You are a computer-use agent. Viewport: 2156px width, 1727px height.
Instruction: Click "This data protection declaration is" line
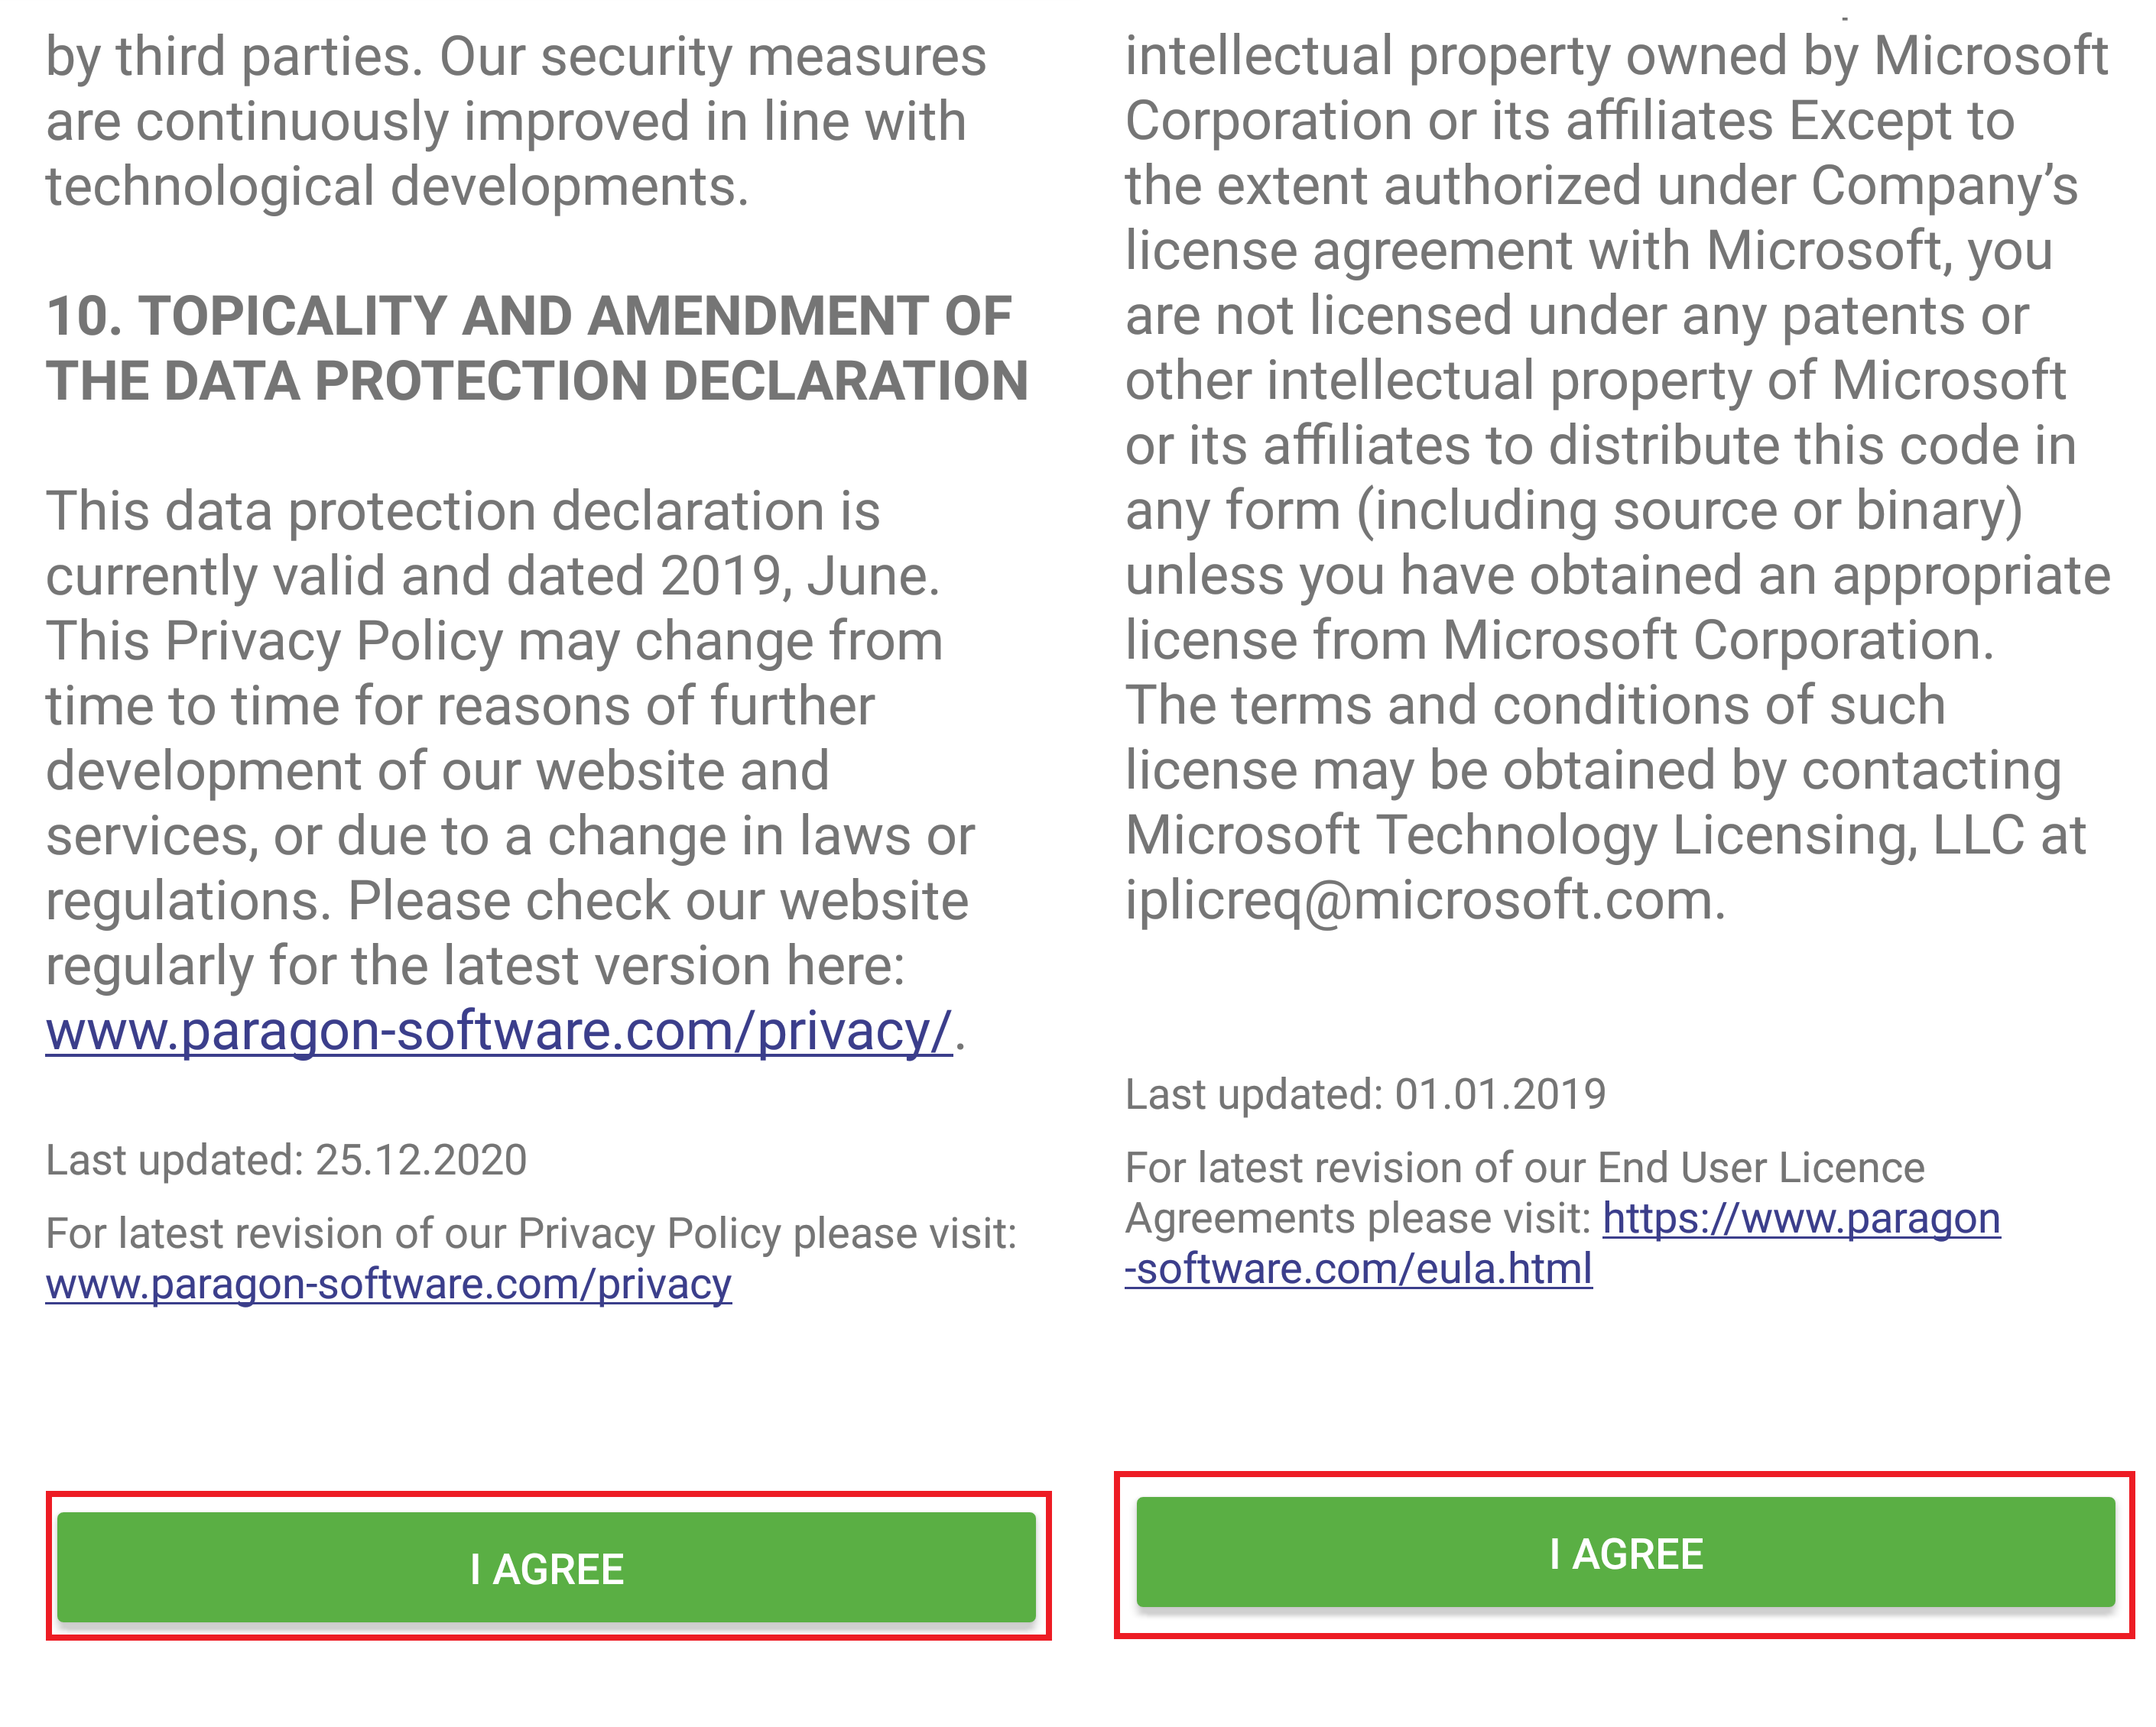pos(463,510)
